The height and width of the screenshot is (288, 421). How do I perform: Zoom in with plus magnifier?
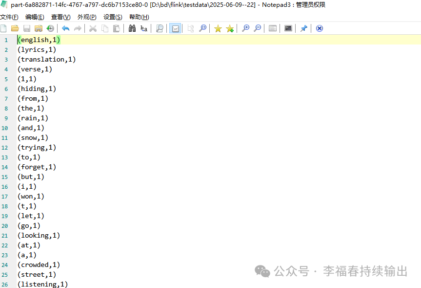[x=245, y=28]
